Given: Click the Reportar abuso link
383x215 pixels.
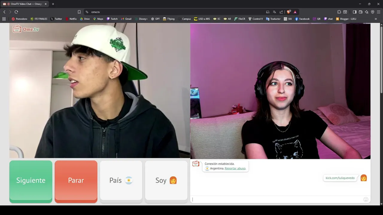Looking at the screenshot, I should point(235,168).
